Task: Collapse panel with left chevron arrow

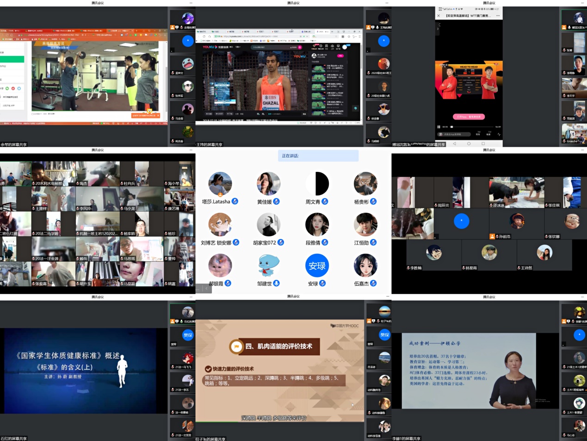Action: pyautogui.click(x=206, y=289)
